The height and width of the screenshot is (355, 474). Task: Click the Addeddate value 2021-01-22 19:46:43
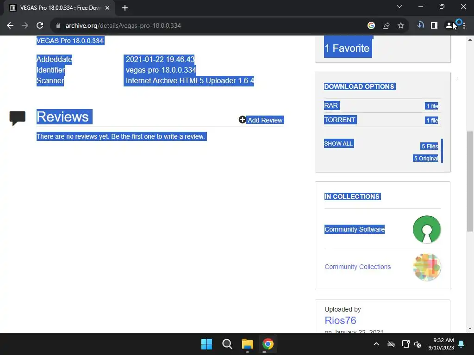click(x=160, y=59)
